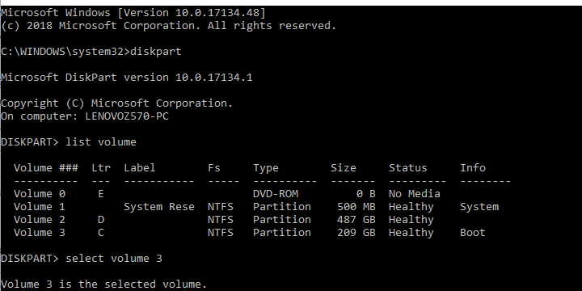Click the 'Fs' column header
The image size is (582, 291).
point(214,168)
